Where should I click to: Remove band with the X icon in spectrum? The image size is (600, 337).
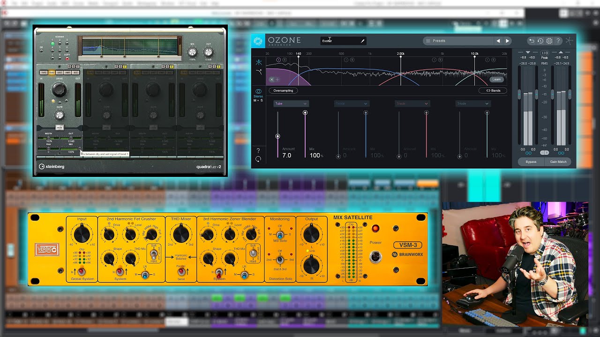(271, 80)
